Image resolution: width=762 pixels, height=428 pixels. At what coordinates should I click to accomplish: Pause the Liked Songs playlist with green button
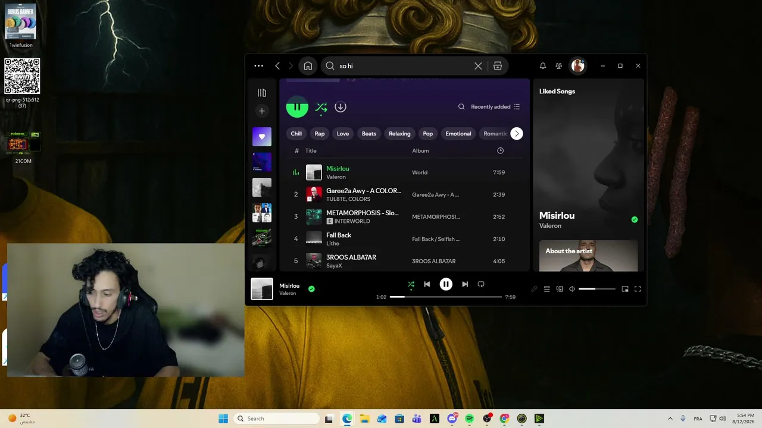[x=297, y=107]
